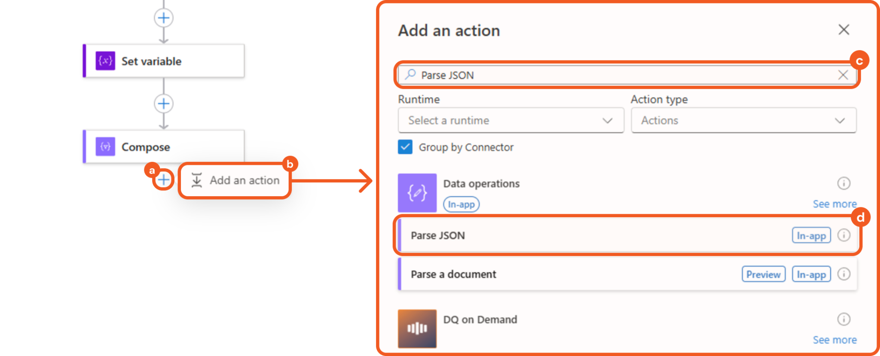This screenshot has height=356, width=880.
Task: Click the Add an action button
Action: (235, 180)
